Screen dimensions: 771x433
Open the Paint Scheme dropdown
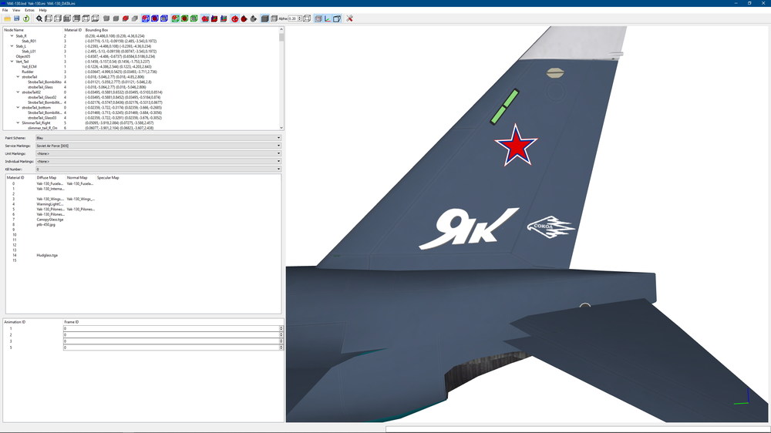158,138
